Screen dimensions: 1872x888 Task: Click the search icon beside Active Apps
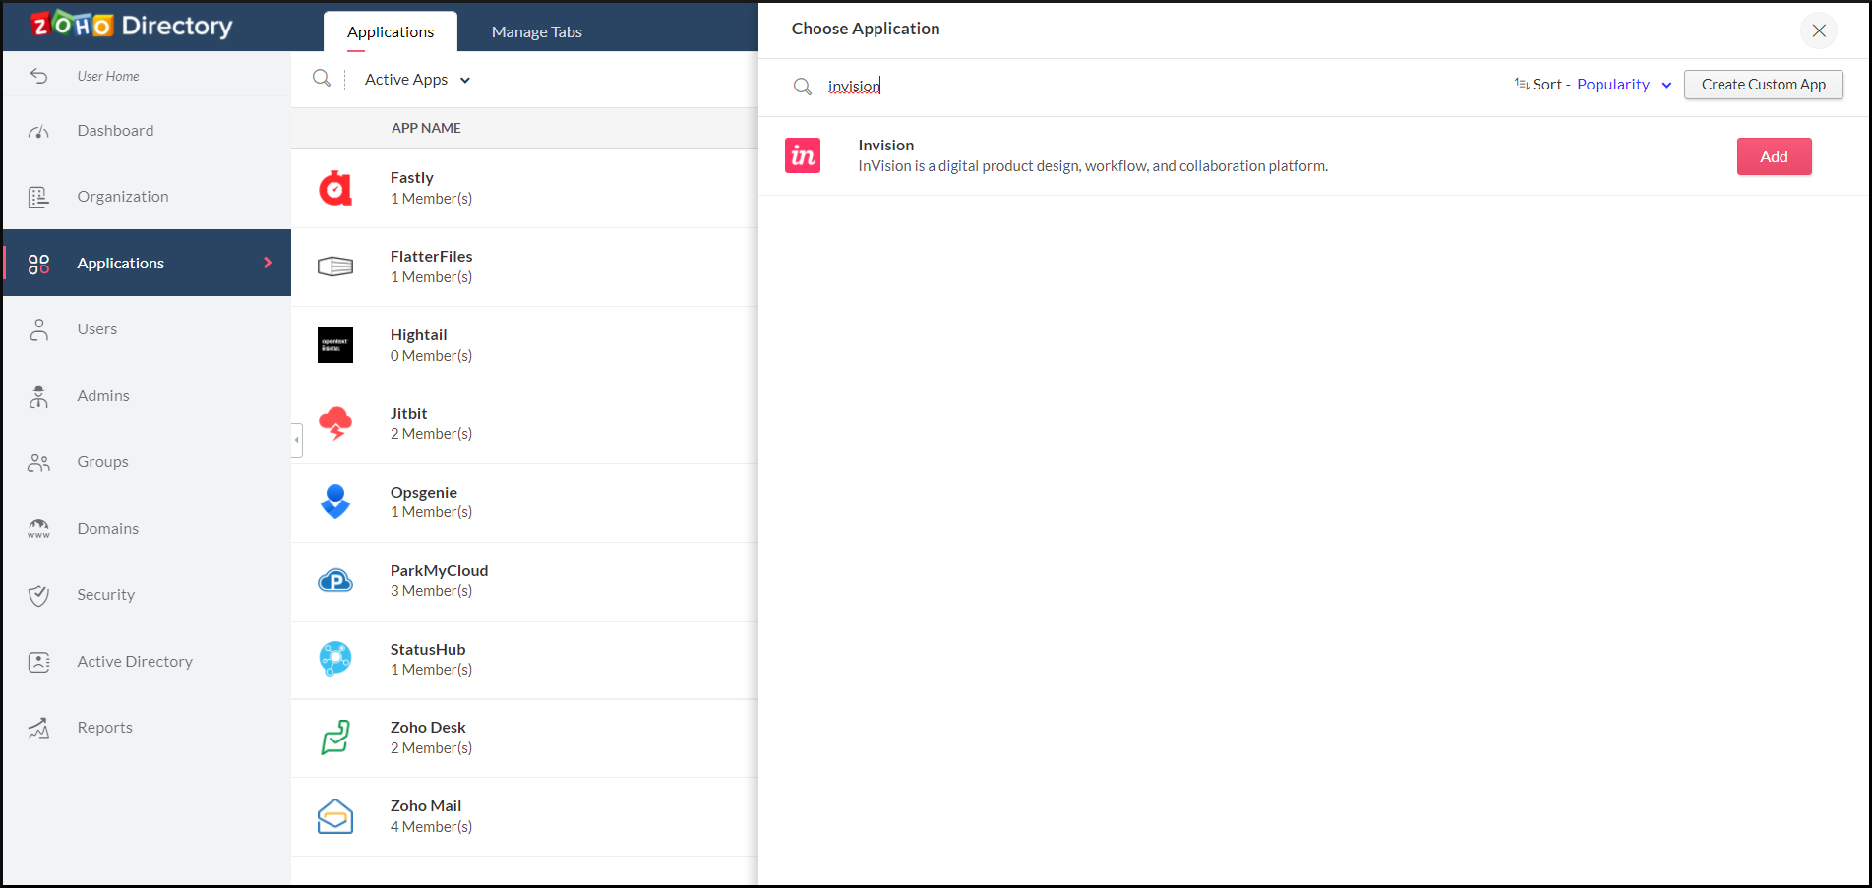[321, 78]
